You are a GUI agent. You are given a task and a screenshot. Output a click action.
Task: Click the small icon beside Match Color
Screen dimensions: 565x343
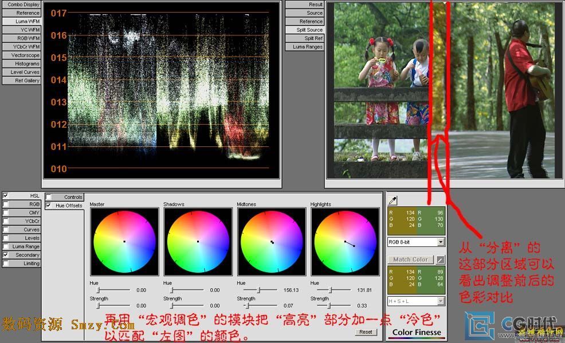tap(441, 260)
